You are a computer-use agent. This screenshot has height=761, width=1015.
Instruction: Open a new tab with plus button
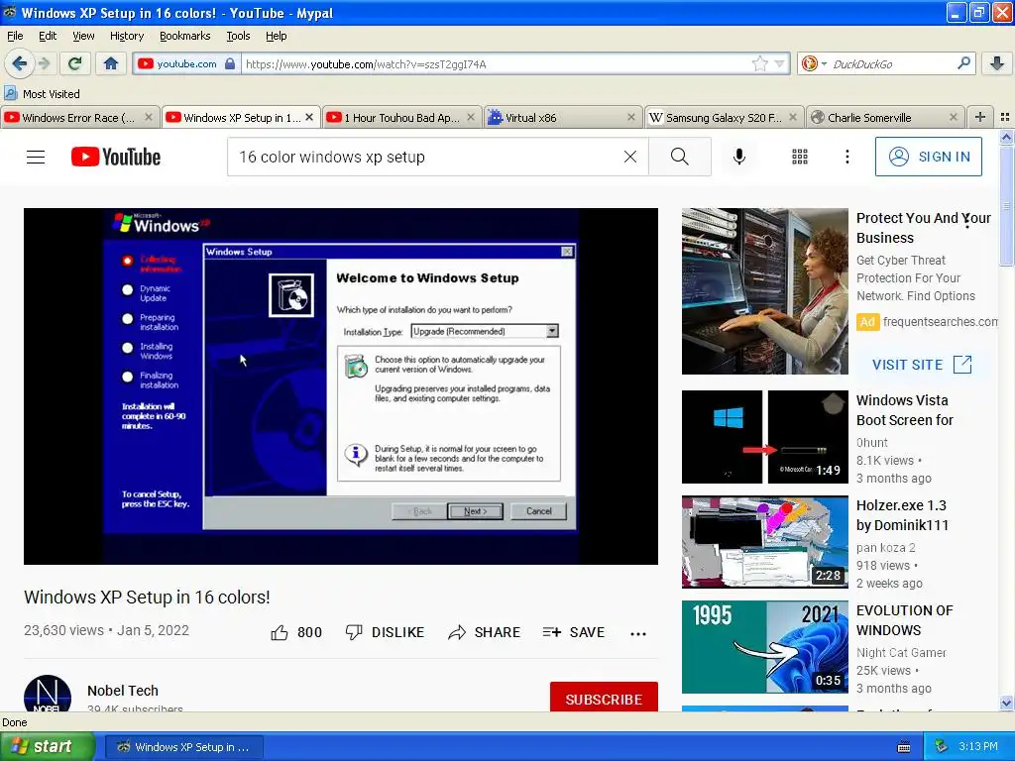980,117
